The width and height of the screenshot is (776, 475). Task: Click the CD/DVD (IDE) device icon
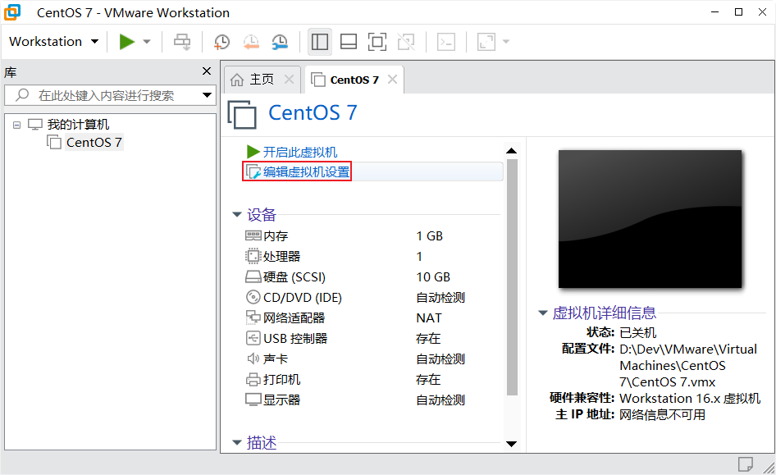pyautogui.click(x=253, y=297)
